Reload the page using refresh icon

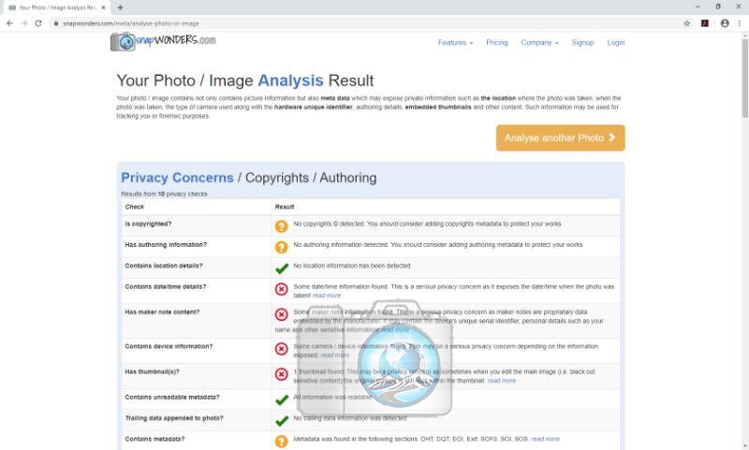point(38,22)
